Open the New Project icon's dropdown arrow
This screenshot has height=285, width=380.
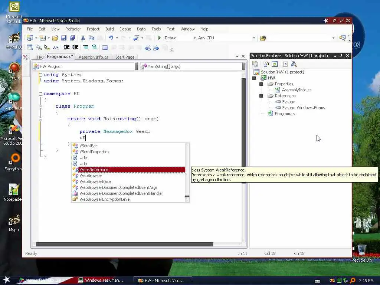[x=36, y=38]
